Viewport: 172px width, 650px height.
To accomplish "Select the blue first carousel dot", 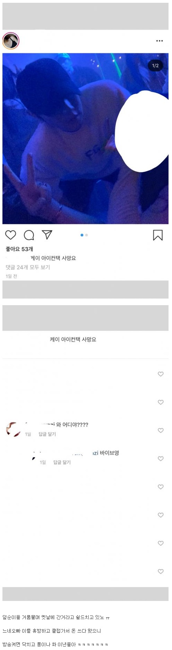I will [x=82, y=235].
